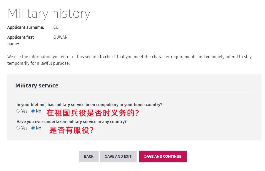Click the SAVE AND EXIT button
Viewport: 265px width, 171px height.
118,156
